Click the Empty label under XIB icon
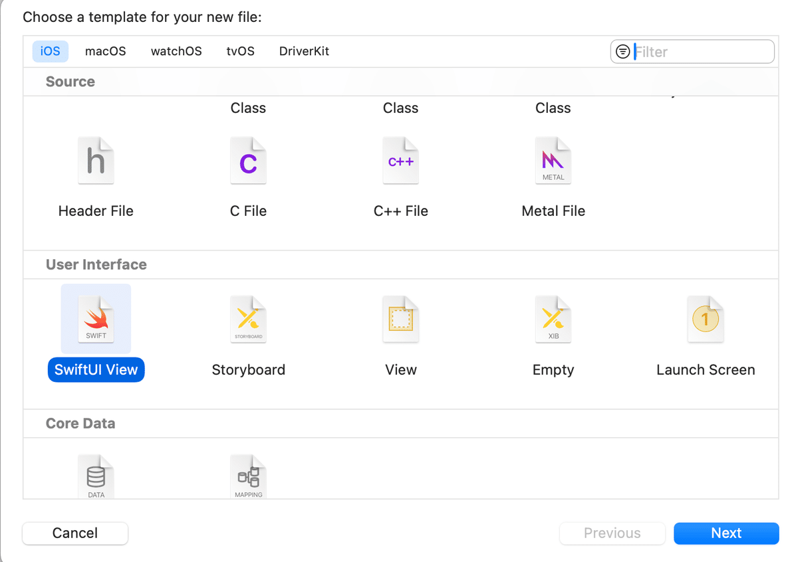 point(553,370)
